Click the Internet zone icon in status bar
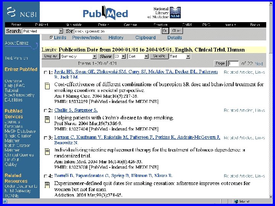The image size is (275, 206). tap(236, 201)
